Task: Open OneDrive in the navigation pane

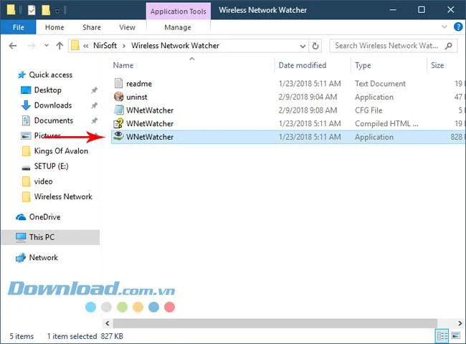Action: [x=44, y=217]
